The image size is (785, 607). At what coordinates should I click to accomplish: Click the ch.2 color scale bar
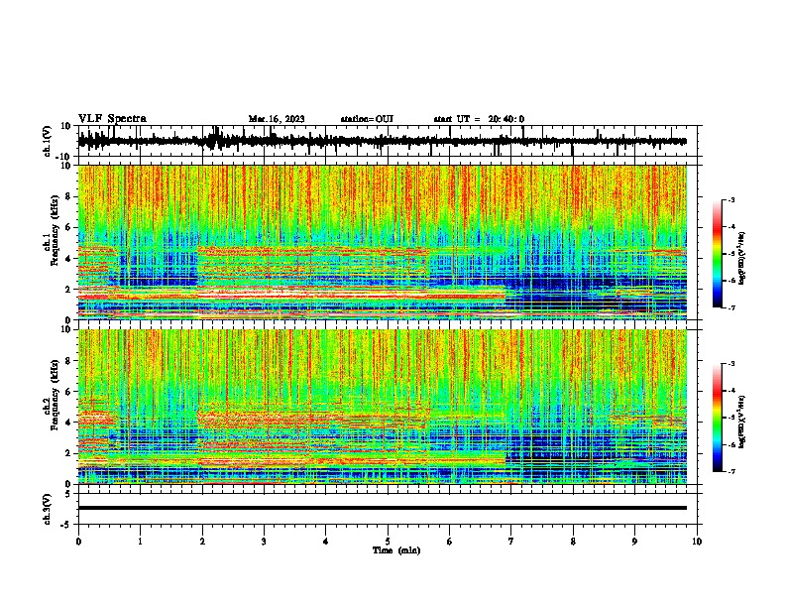(x=717, y=418)
